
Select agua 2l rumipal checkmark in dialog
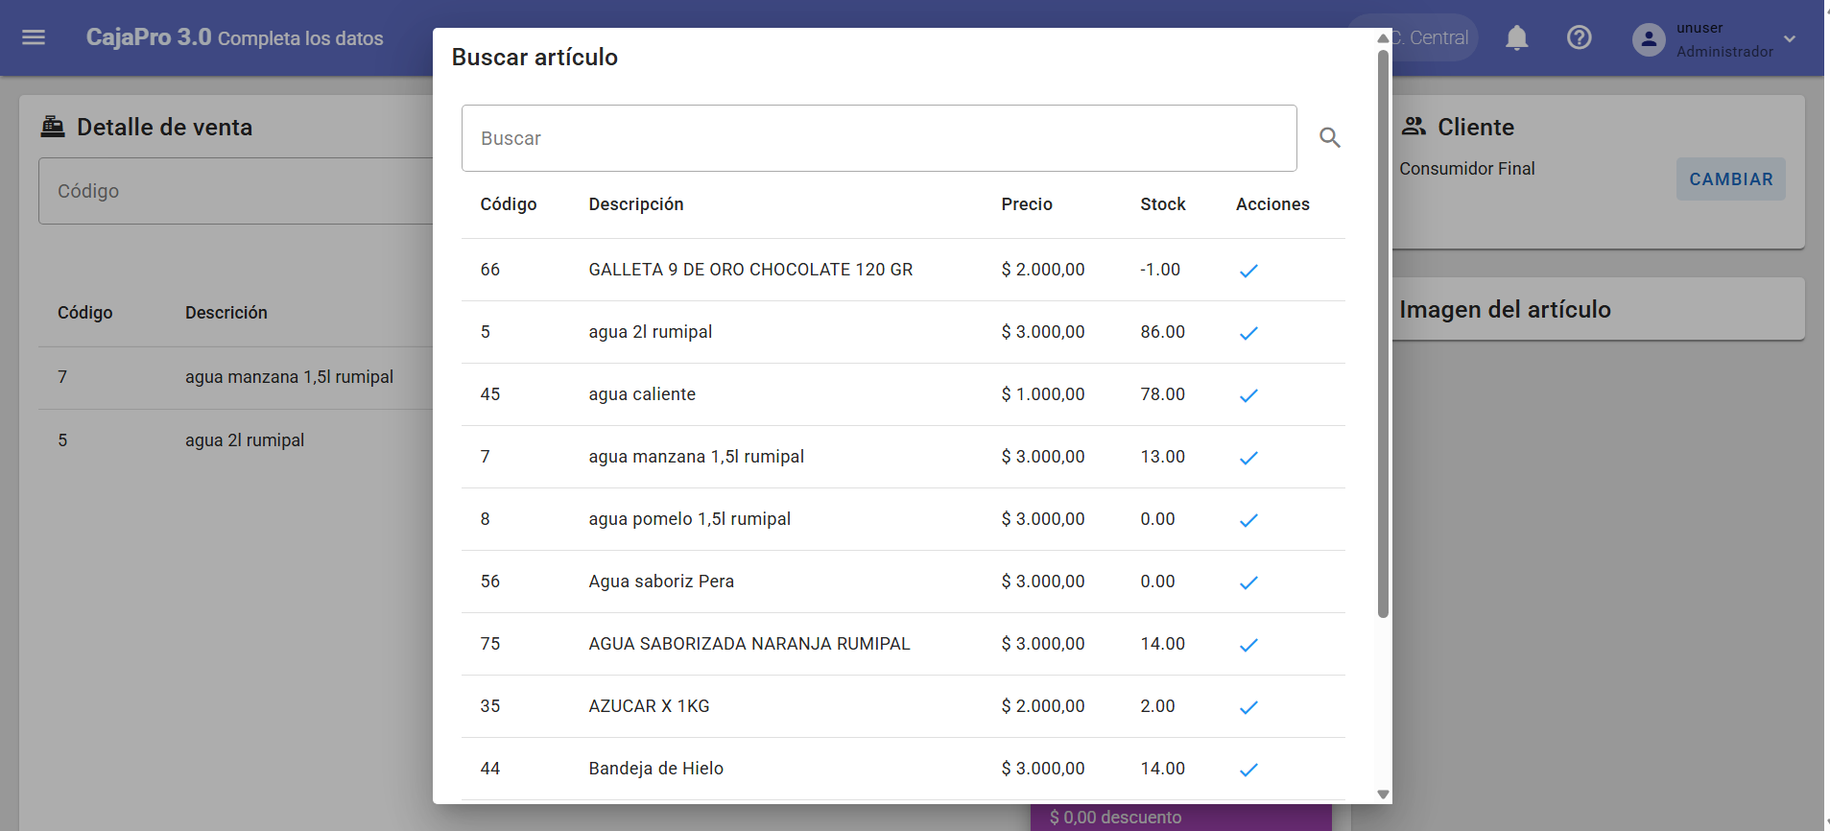[x=1248, y=333]
